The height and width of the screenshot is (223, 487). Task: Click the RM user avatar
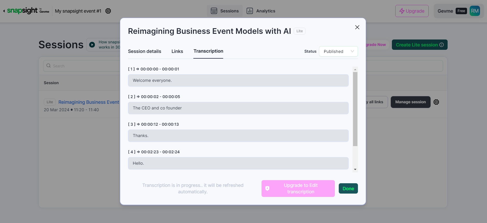[x=475, y=11]
